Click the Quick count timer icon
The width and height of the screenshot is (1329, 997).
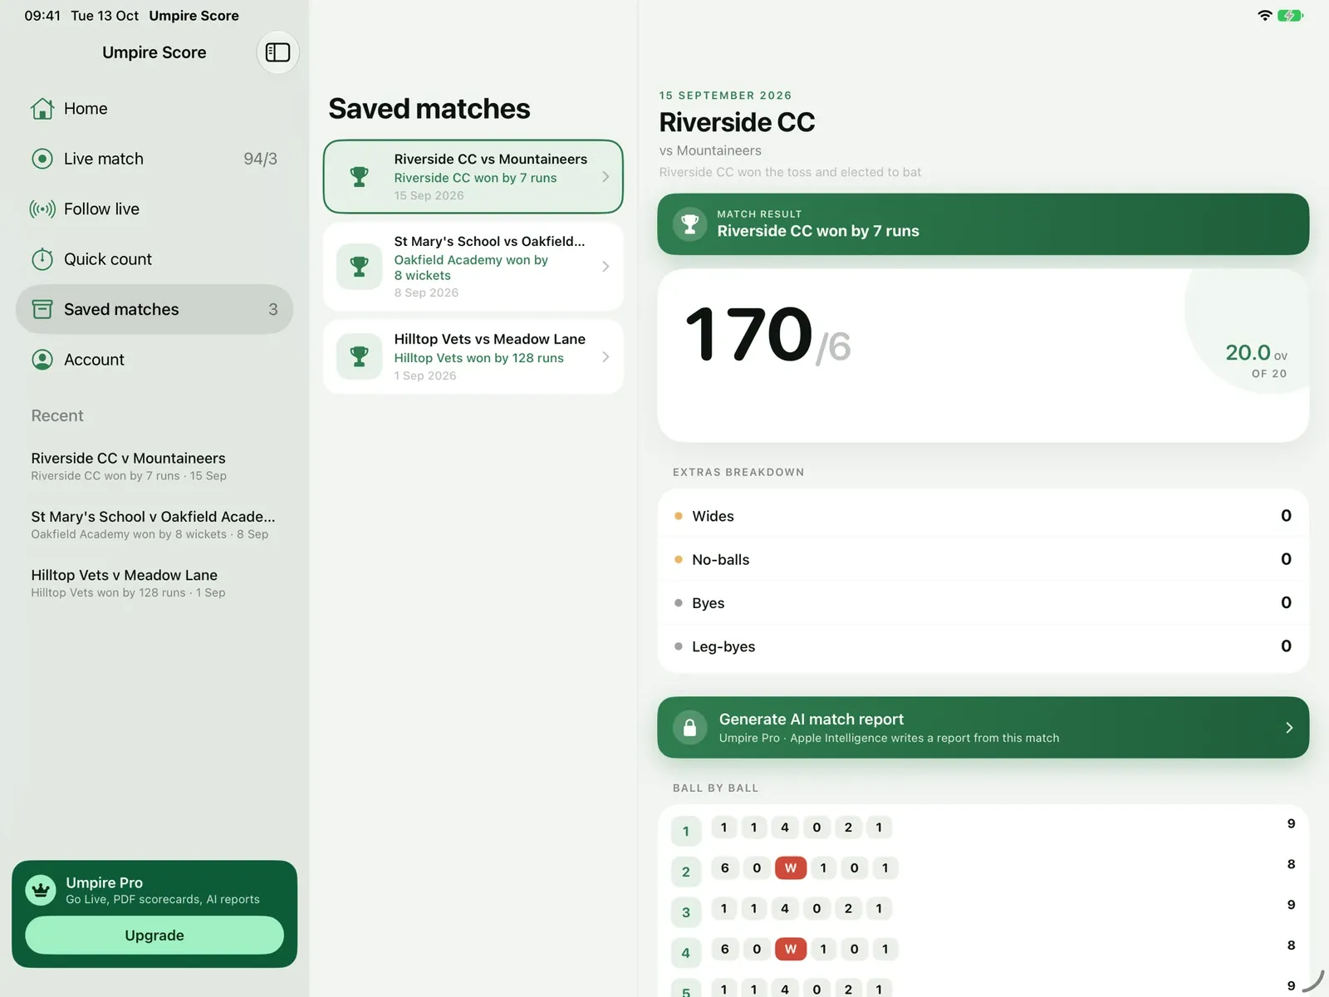point(42,259)
